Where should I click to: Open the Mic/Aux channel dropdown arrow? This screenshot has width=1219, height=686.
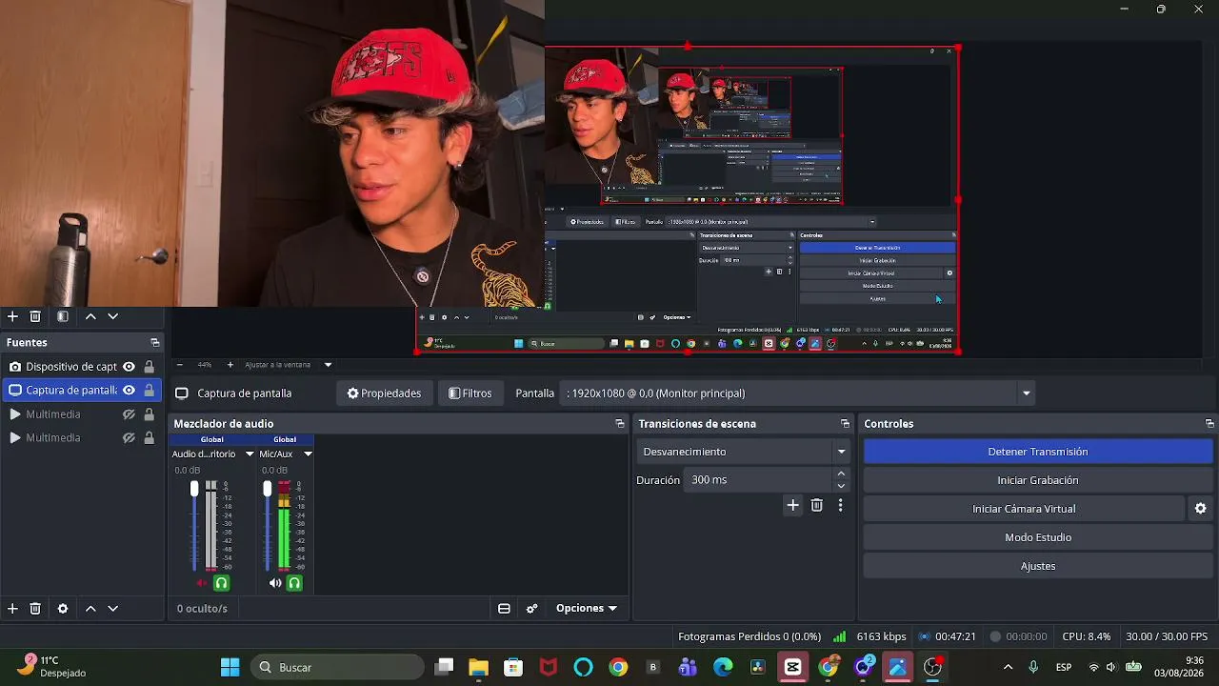tap(308, 454)
